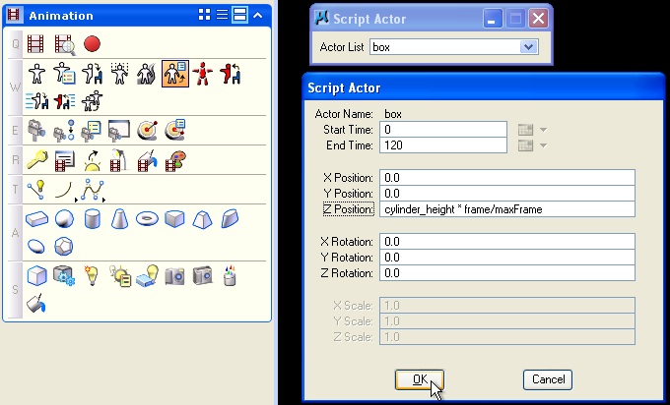670x405 pixels.
Task: Select the W group tab in Animation panel
Action: pos(16,87)
